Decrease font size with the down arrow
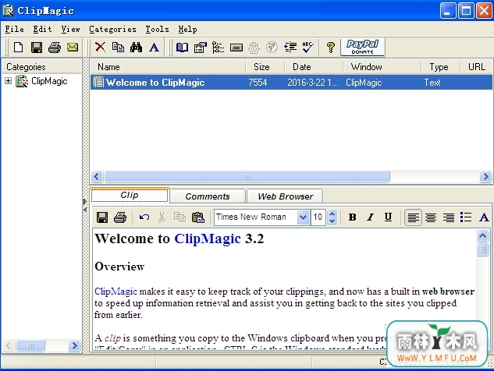Image resolution: width=494 pixels, height=371 pixels. pos(332,221)
